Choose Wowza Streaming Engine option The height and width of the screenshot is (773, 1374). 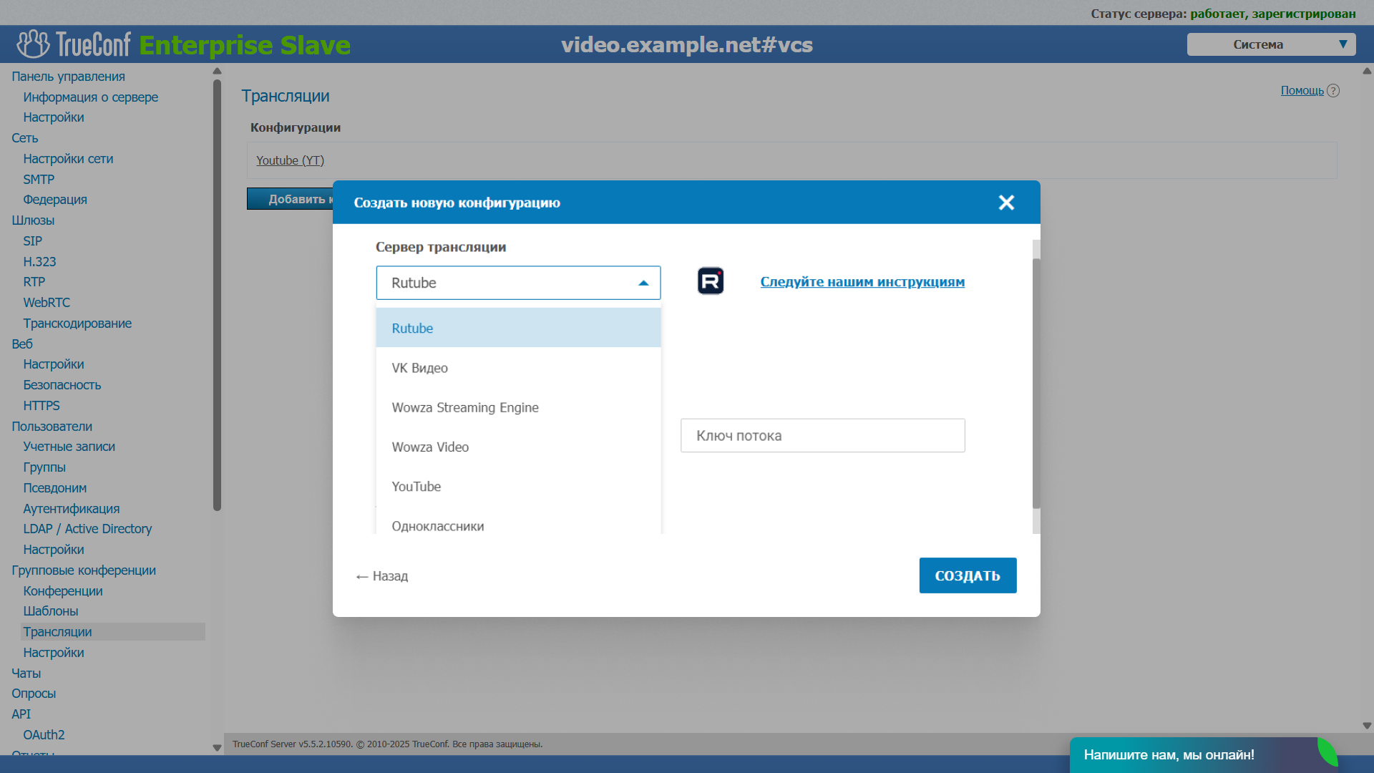click(x=465, y=407)
